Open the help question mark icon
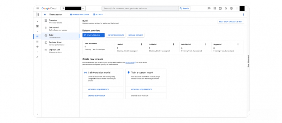Image resolution: width=282 pixels, height=123 pixels. click(231, 8)
